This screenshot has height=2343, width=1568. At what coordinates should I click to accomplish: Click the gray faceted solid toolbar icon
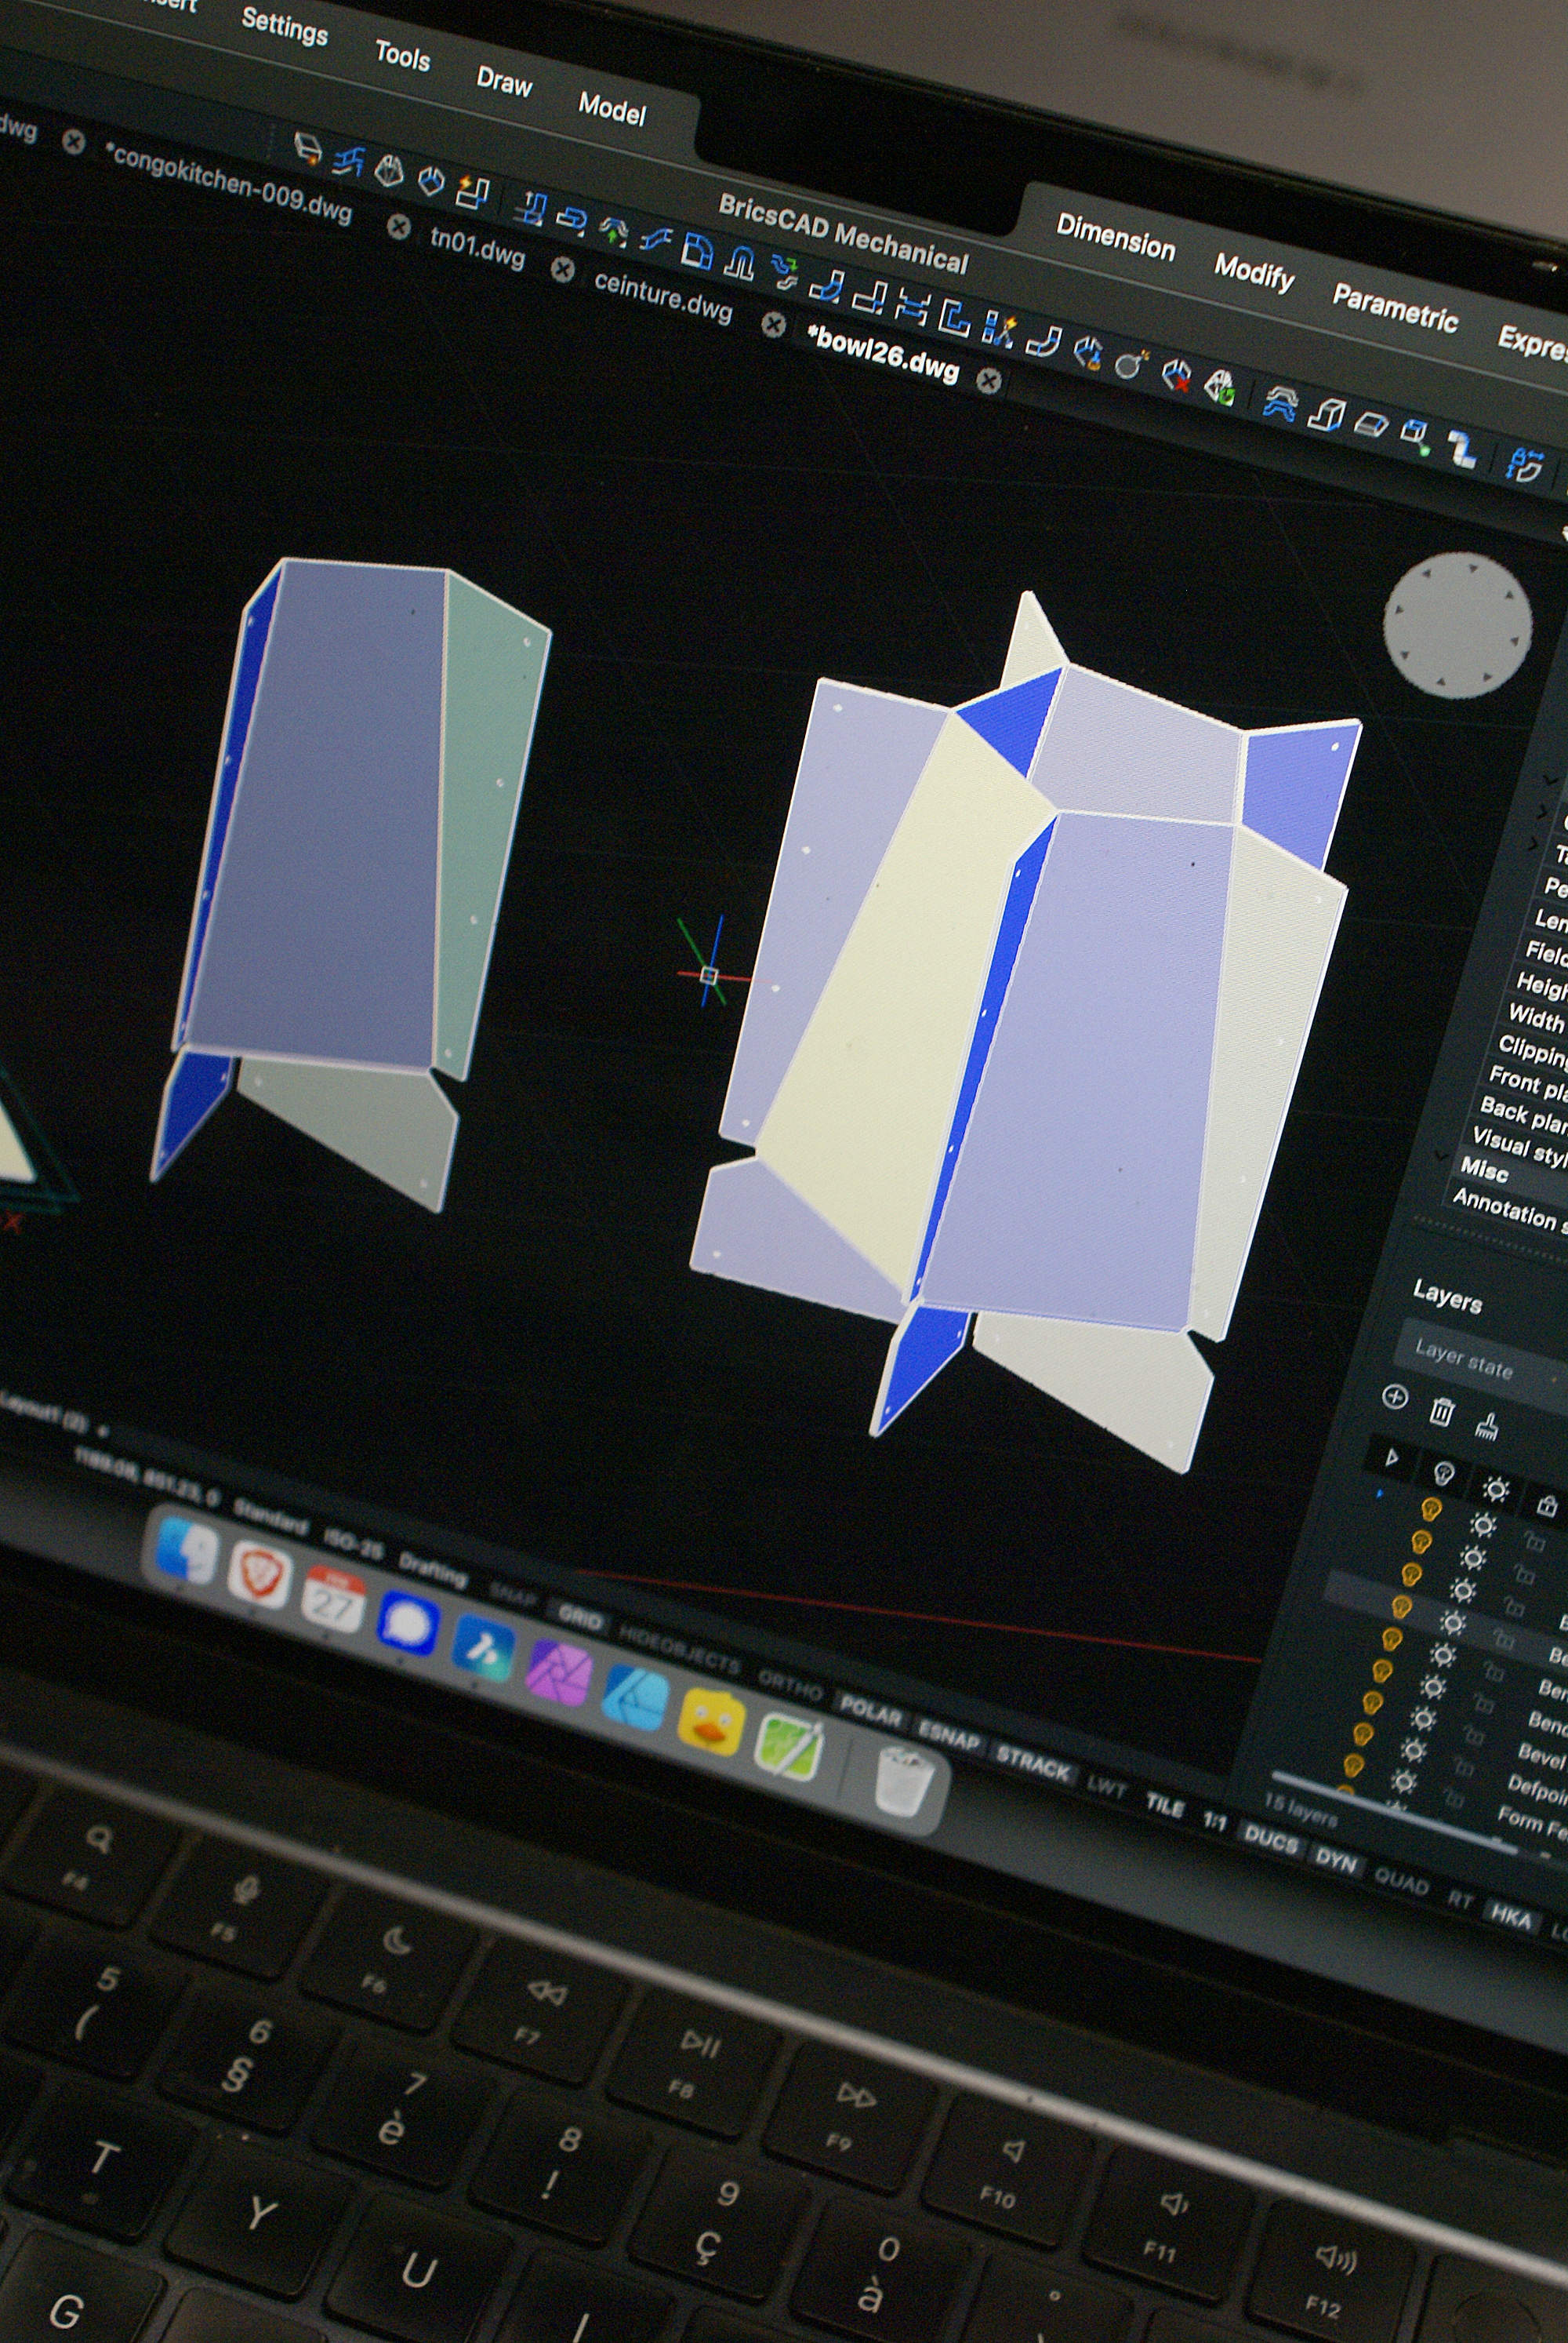(x=388, y=171)
